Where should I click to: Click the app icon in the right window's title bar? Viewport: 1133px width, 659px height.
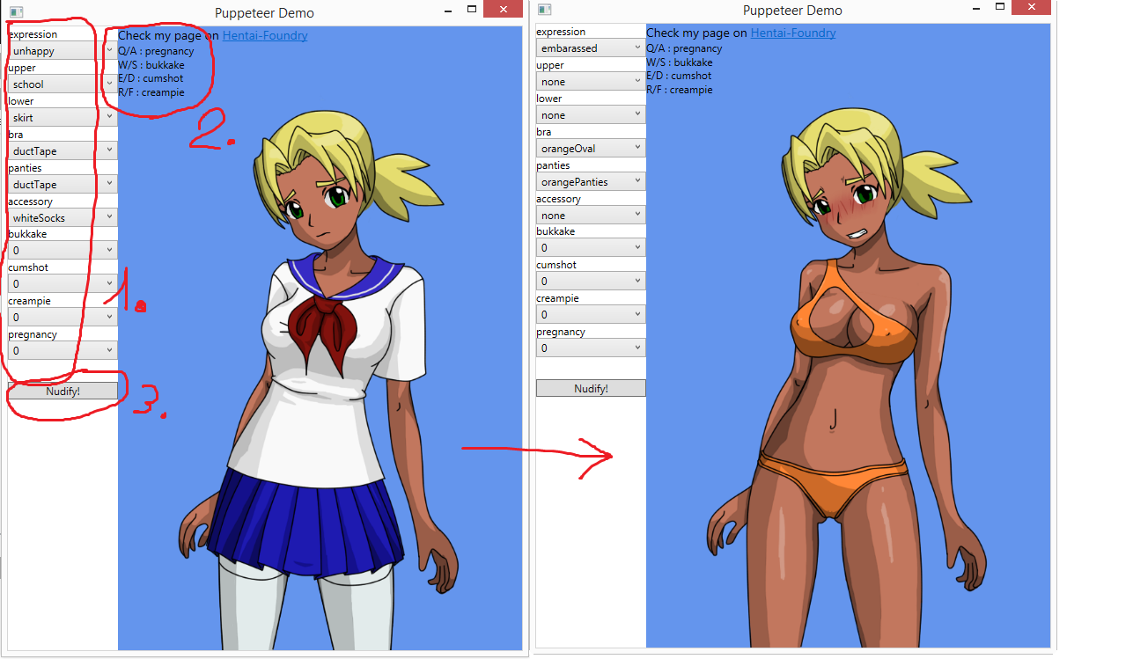pos(544,10)
